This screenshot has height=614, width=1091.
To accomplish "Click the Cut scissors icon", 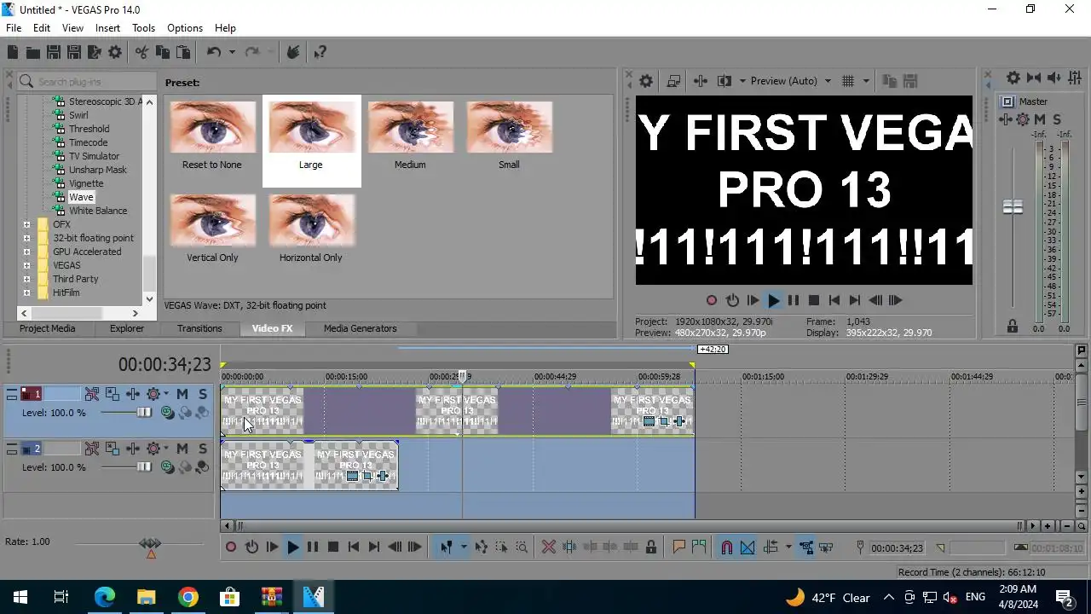I will click(x=141, y=53).
